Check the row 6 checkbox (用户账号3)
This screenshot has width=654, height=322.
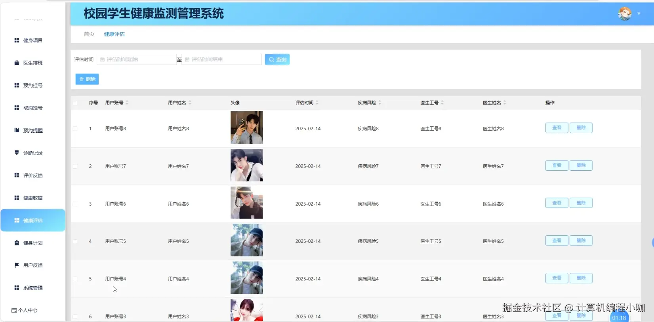tap(75, 316)
